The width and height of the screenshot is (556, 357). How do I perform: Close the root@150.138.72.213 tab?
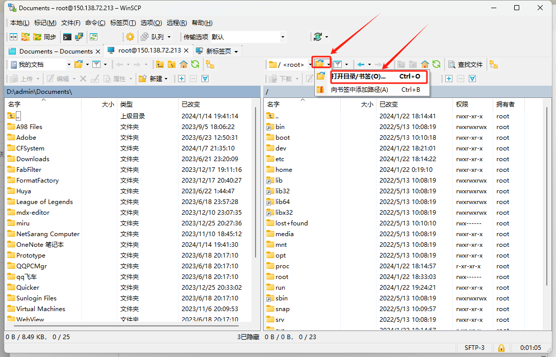pos(187,50)
